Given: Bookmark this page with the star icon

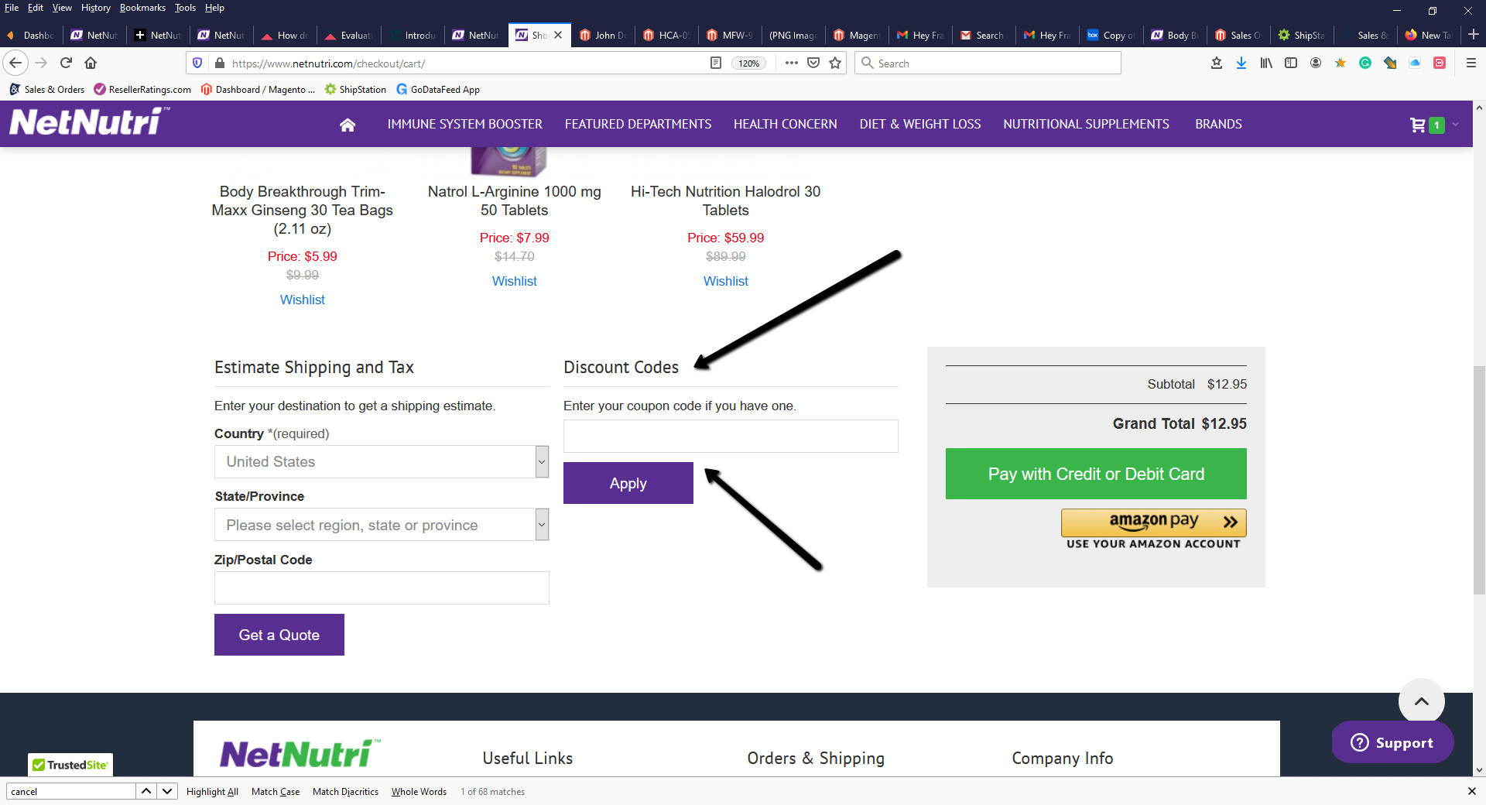Looking at the screenshot, I should (x=835, y=63).
